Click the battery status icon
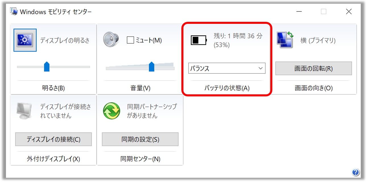367x182 pixels. click(198, 40)
